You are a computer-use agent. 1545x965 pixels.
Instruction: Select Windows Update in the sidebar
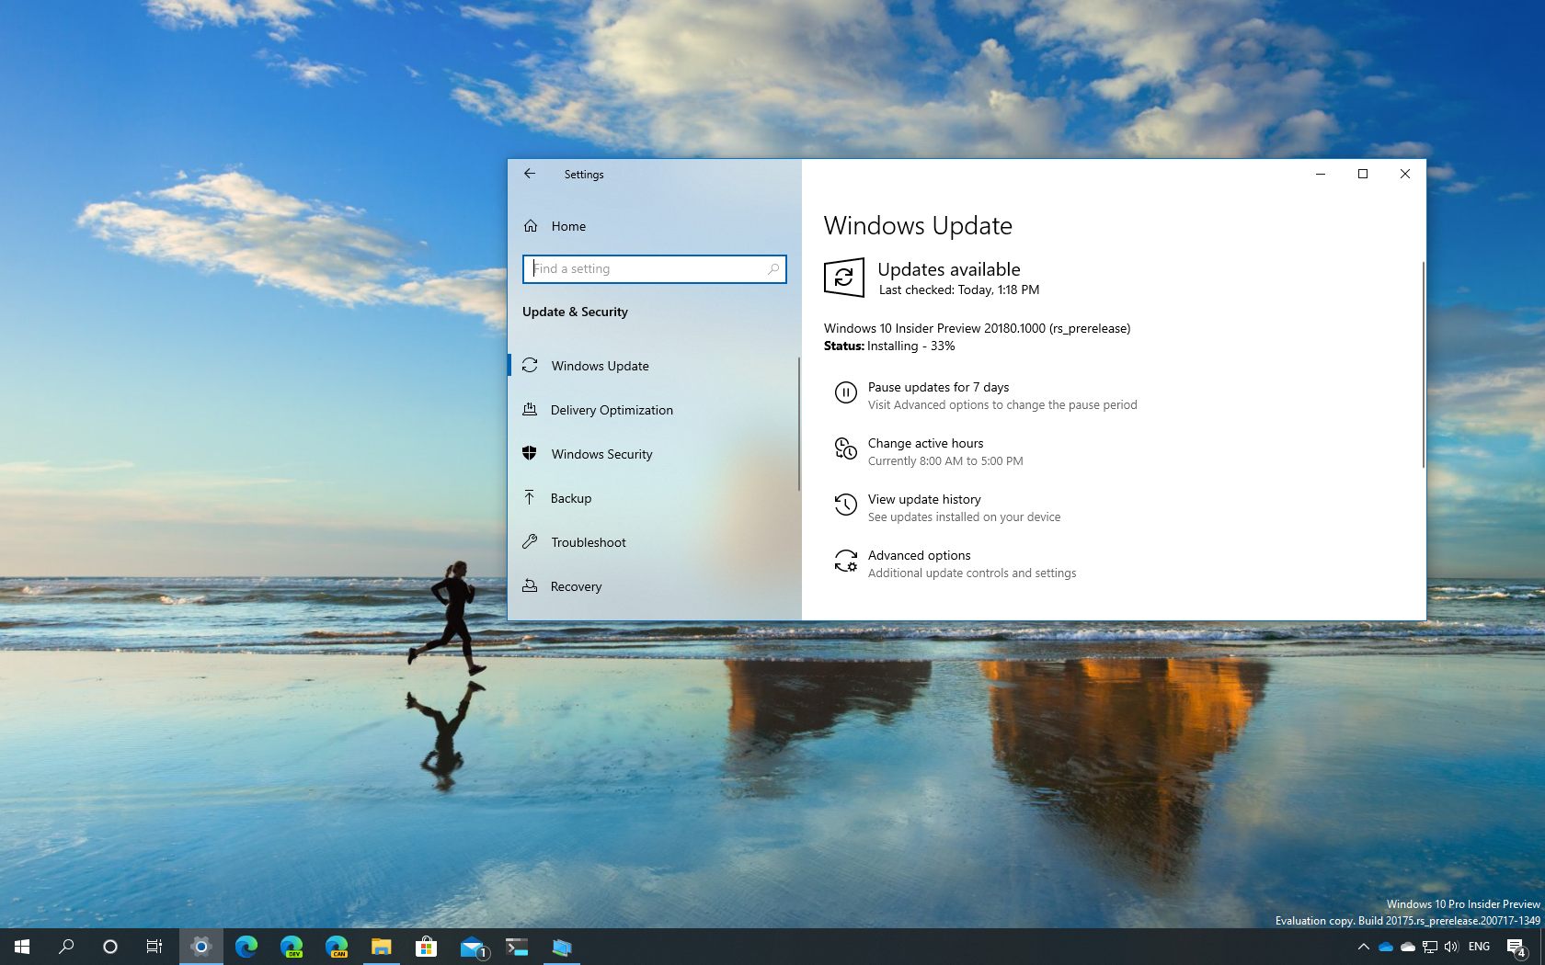[599, 366]
